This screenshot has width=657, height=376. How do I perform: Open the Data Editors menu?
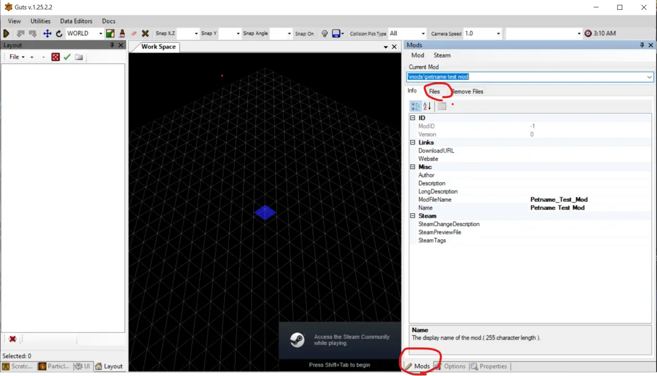pyautogui.click(x=76, y=21)
